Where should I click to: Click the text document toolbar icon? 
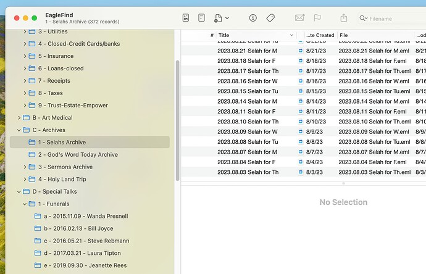click(x=201, y=18)
